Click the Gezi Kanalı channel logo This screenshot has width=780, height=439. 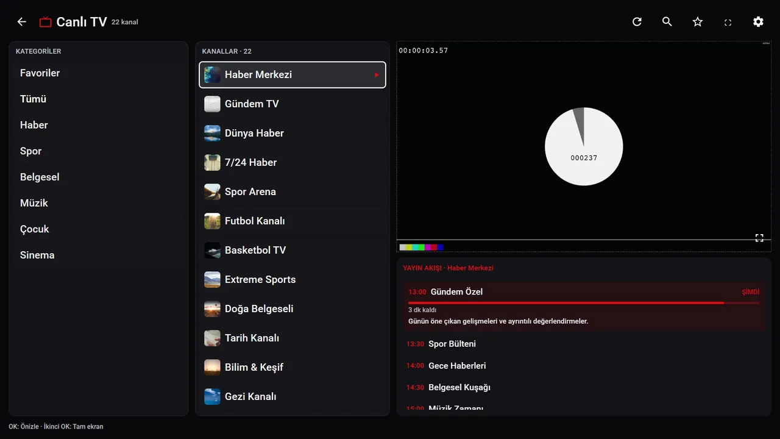click(x=212, y=397)
